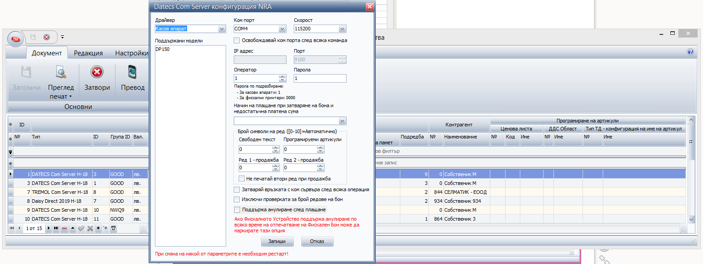The height and width of the screenshot is (264, 703).
Task: Click the red minus delete record icon
Action: [64, 228]
